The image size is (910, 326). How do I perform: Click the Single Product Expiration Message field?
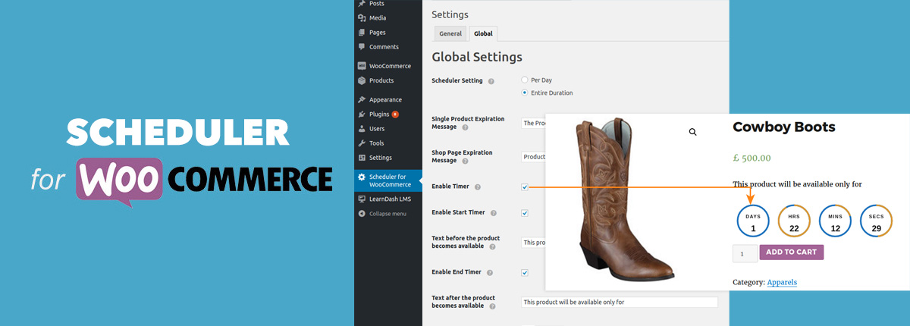[x=534, y=123]
